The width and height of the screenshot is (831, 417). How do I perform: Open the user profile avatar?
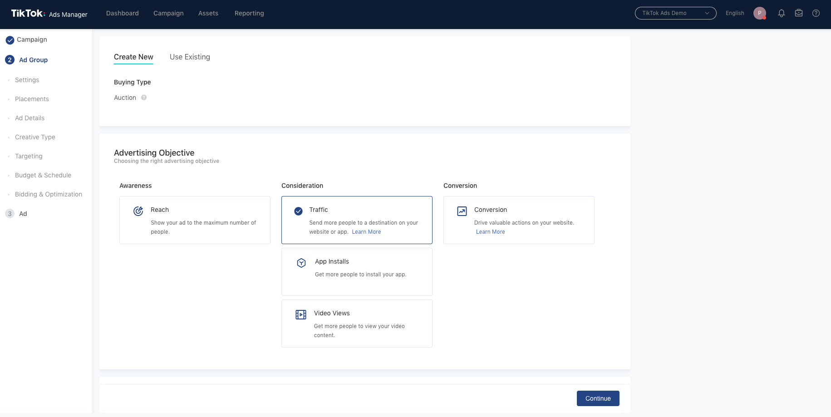(759, 13)
